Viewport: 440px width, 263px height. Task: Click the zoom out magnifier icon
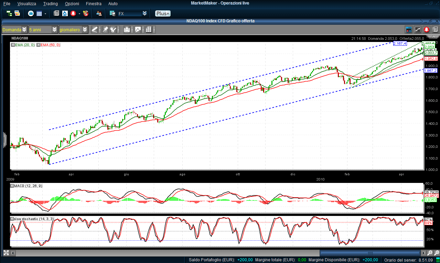(429, 253)
